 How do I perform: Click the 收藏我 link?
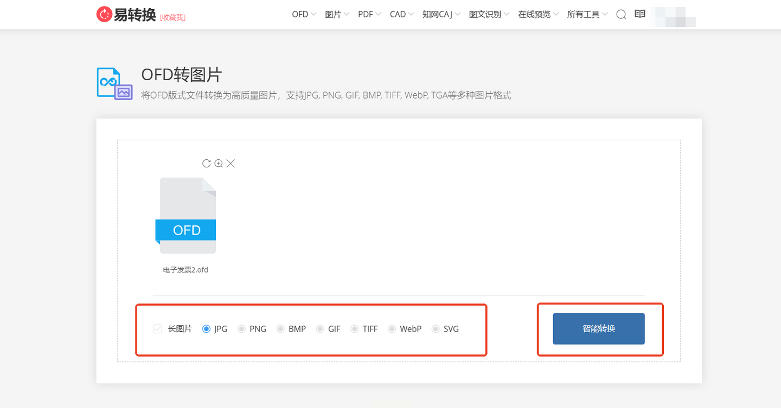click(173, 17)
